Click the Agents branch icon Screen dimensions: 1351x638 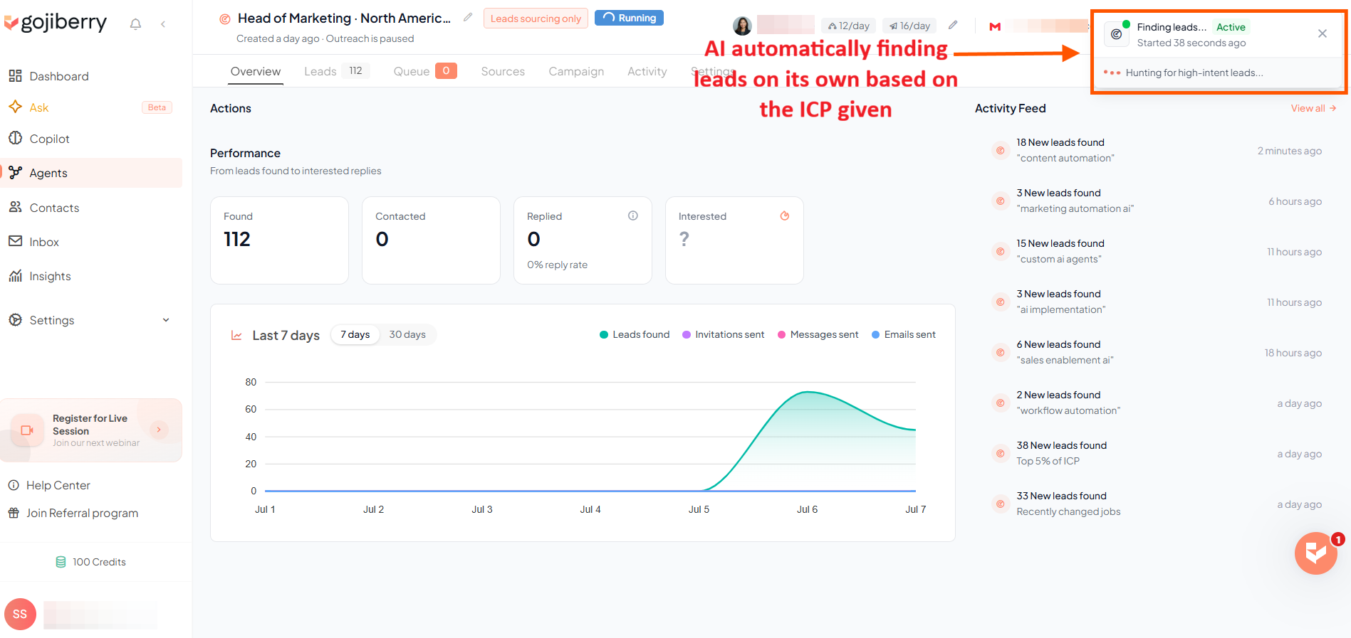coord(15,172)
